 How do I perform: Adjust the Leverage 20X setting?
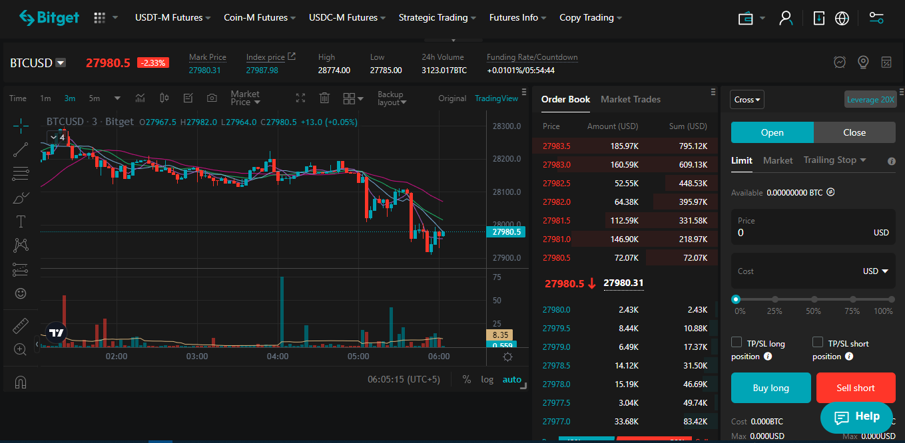870,100
